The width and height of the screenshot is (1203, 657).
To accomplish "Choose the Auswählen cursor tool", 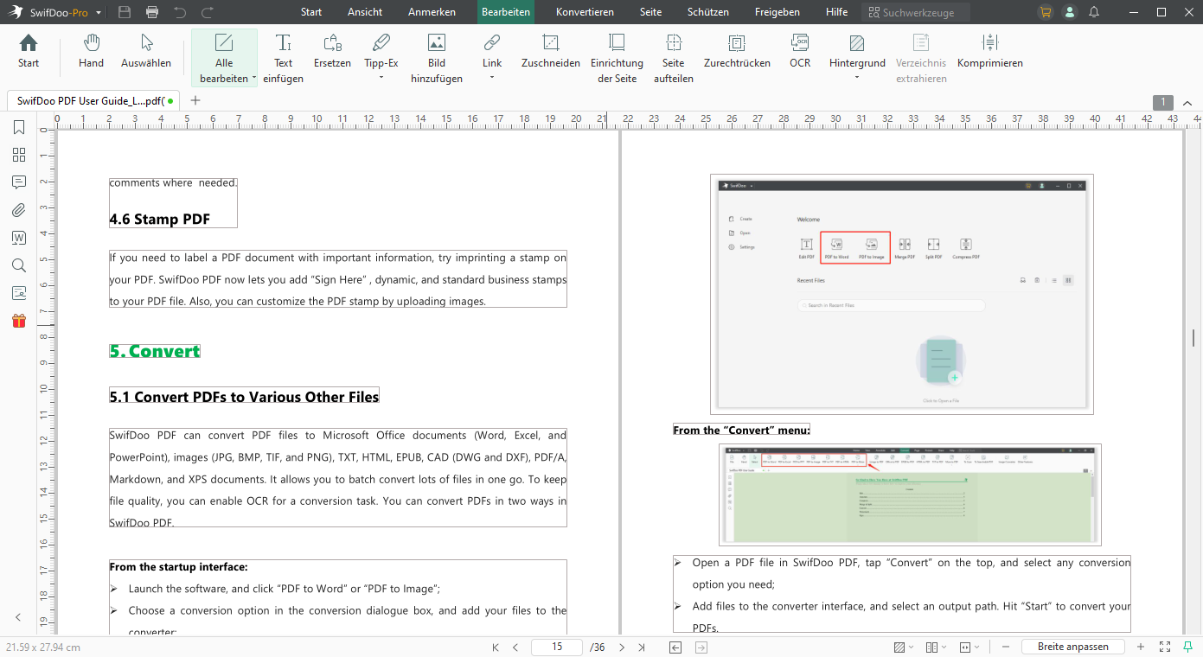I will click(x=146, y=52).
